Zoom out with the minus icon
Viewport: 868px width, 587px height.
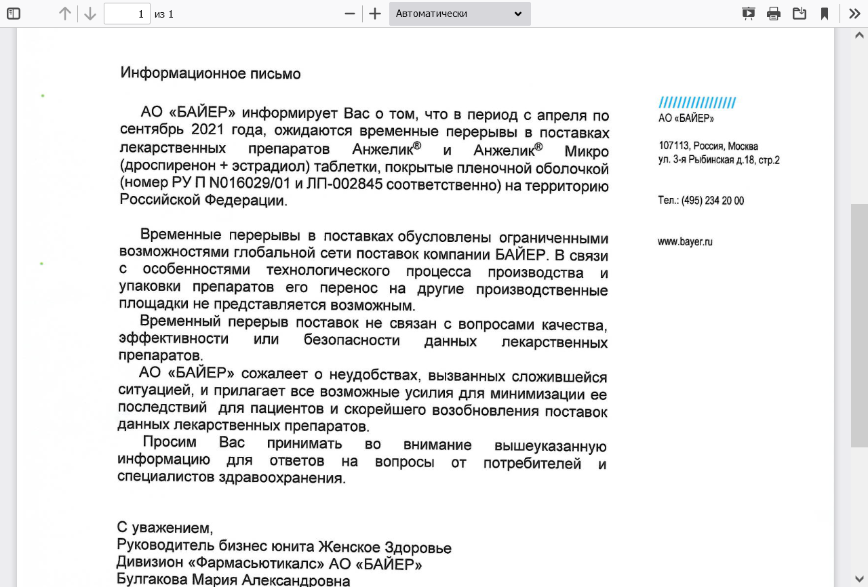point(350,14)
